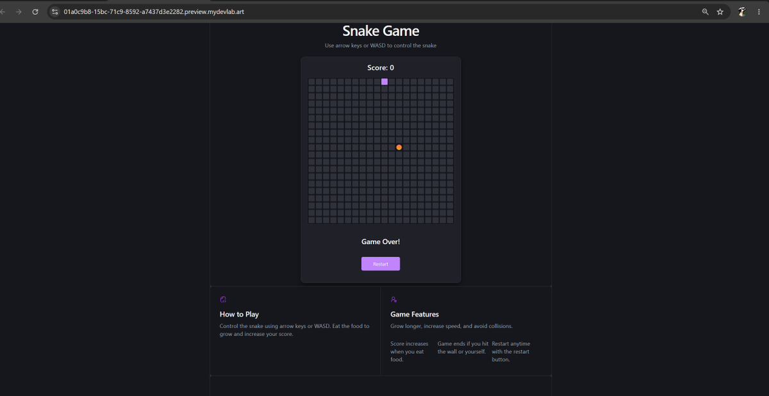This screenshot has height=396, width=769.
Task: Open the zoom magnifier icon in the address bar
Action: tap(706, 12)
